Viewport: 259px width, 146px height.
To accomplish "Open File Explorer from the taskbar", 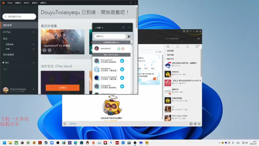I will [10, 143].
